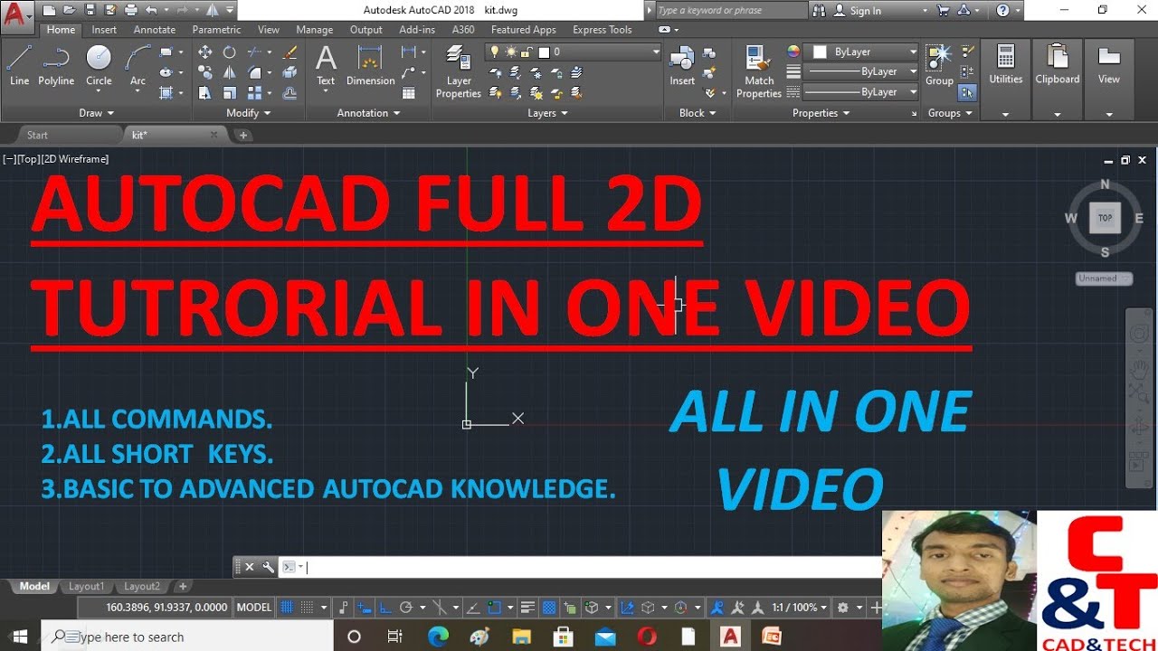Expand the Properties panel dropdown
The height and width of the screenshot is (651, 1158).
click(x=821, y=113)
